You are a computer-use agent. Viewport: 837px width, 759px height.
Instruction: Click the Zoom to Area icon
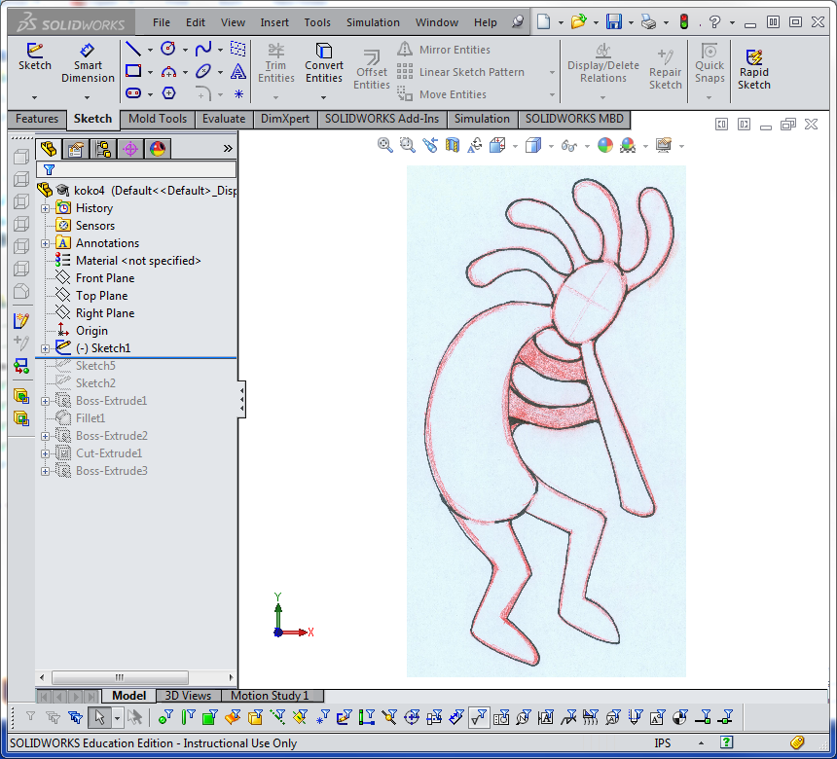407,145
